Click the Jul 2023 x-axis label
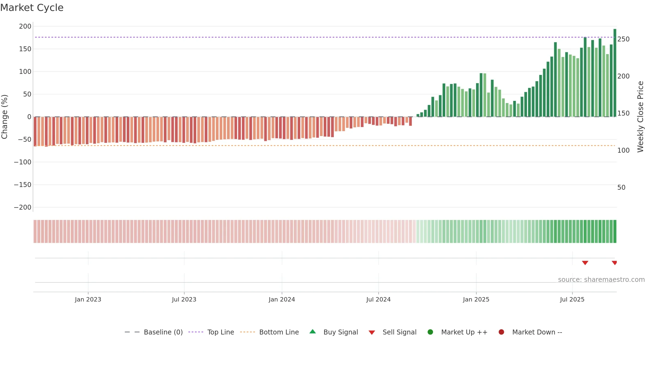Viewport: 654px width, 368px height. (184, 299)
